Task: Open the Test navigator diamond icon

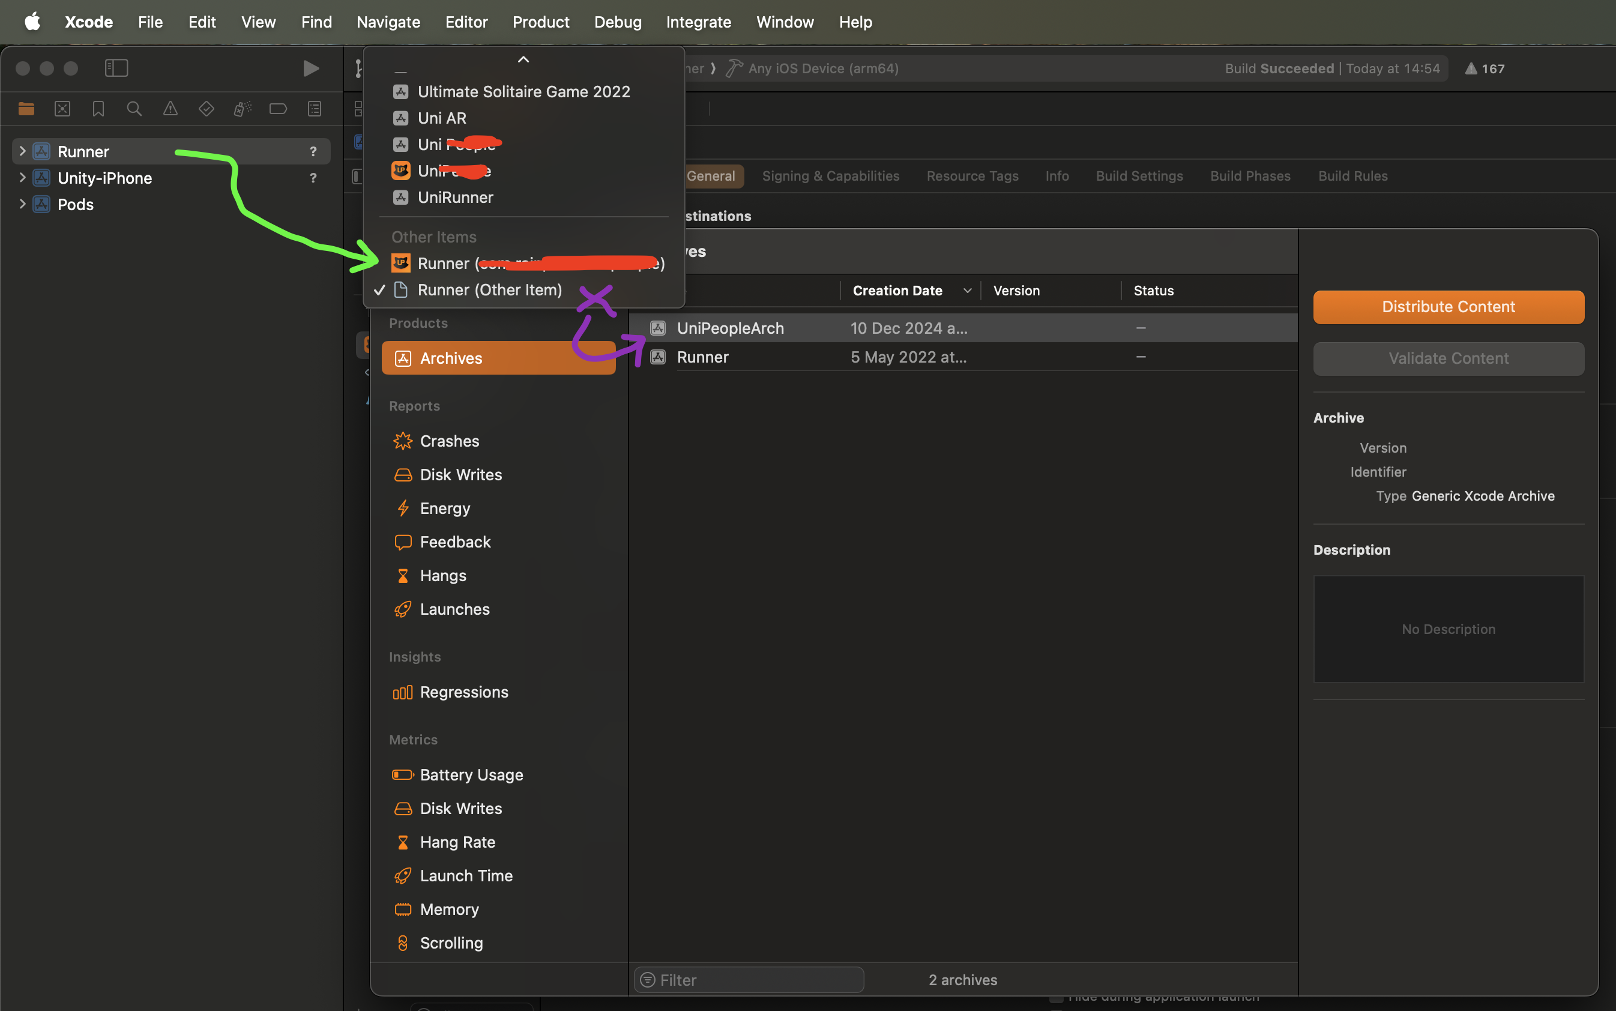Action: (x=207, y=108)
